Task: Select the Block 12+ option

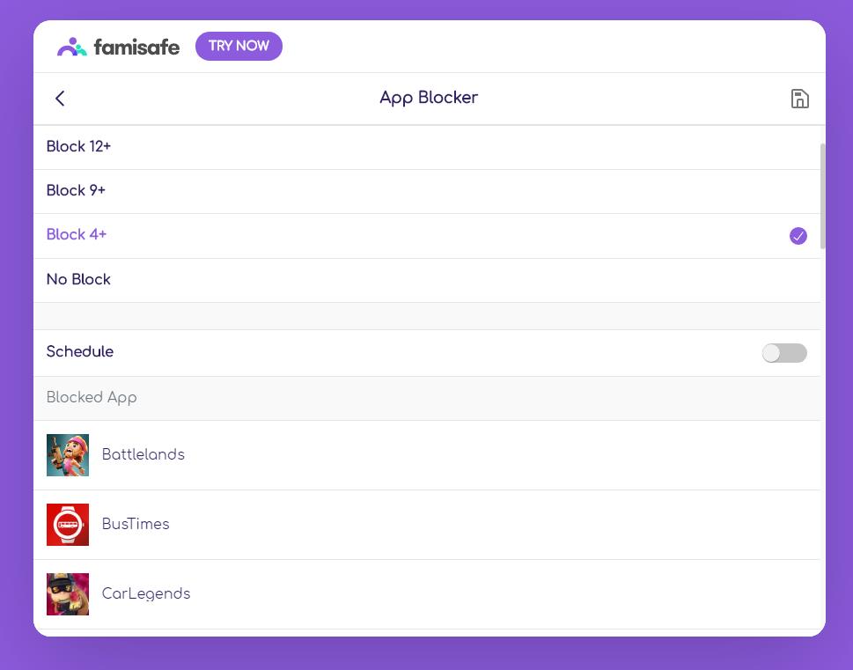Action: point(79,147)
